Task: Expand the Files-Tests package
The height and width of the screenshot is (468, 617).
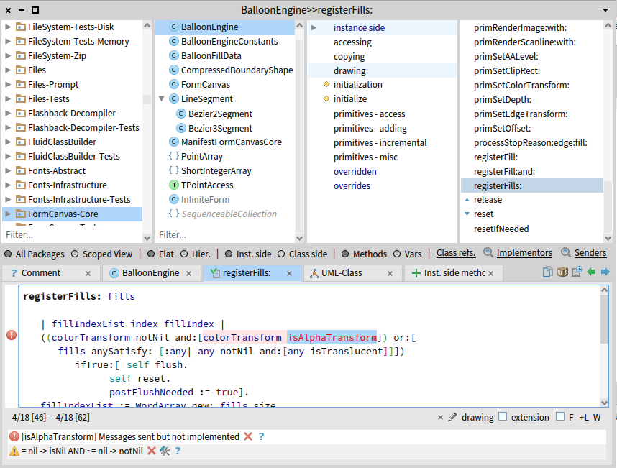Action: click(7, 98)
